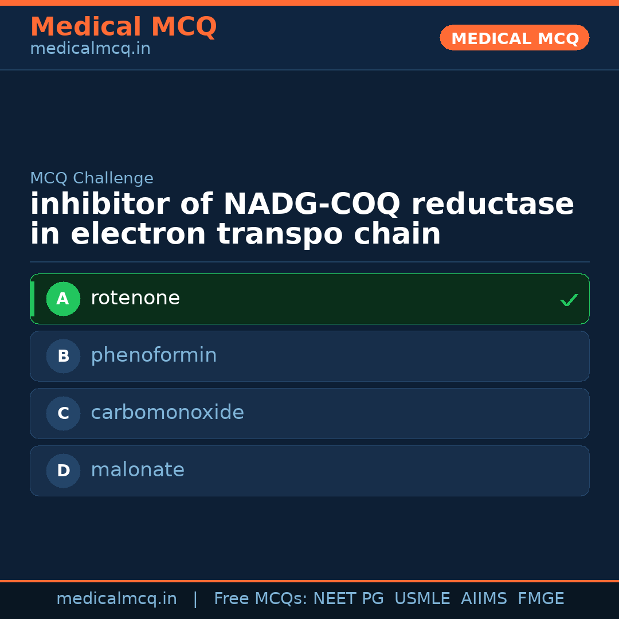Click the green A option circle
This screenshot has width=619, height=619.
click(63, 299)
